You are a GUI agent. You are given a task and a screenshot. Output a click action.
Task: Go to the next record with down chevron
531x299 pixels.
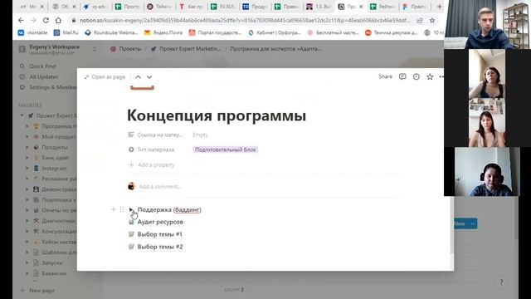[149, 77]
